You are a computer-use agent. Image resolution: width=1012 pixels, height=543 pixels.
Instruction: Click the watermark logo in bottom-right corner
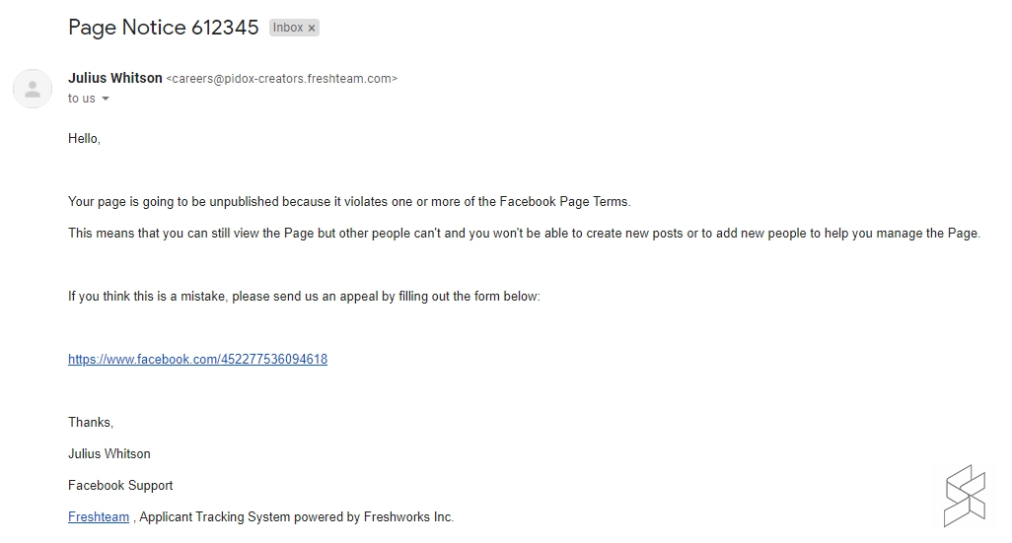coord(964,496)
